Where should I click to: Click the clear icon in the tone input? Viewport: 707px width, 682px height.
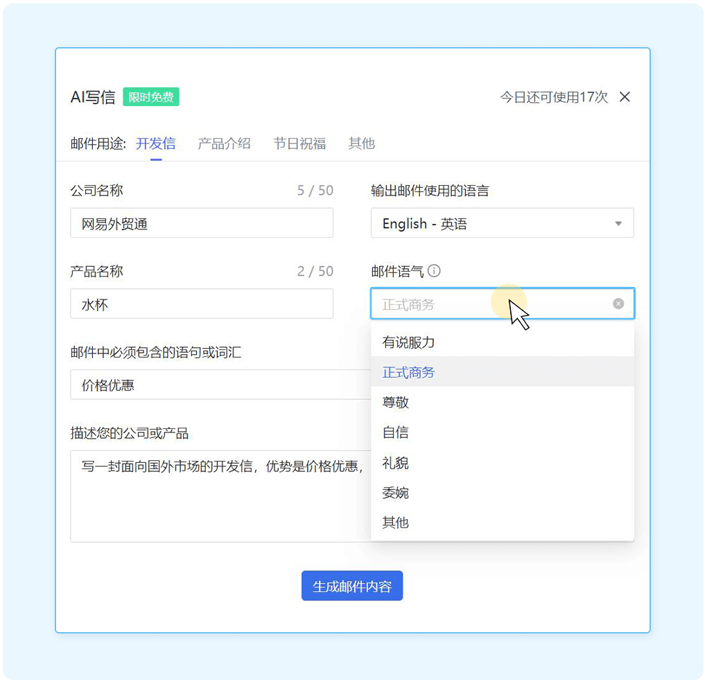[618, 303]
